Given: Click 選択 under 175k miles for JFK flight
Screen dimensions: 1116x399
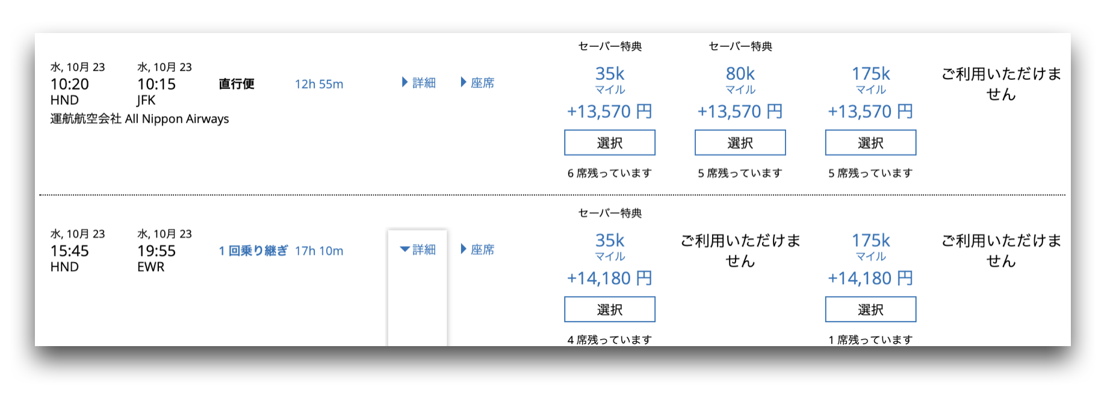Looking at the screenshot, I should coord(871,143).
